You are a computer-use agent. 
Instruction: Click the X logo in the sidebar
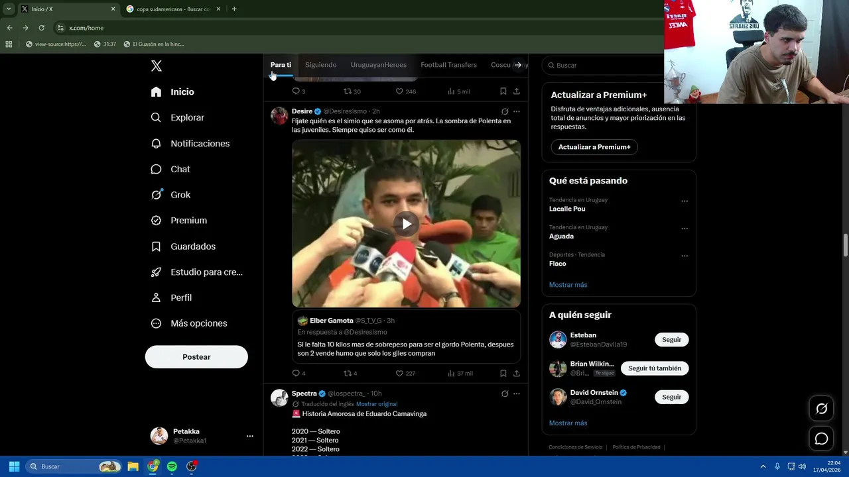tap(157, 66)
